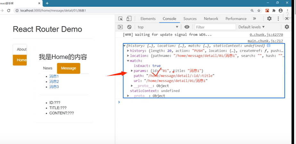Image resolution: width=296 pixels, height=144 pixels.
Task: Open DevTools three-dot customize menu
Action: [x=278, y=19]
